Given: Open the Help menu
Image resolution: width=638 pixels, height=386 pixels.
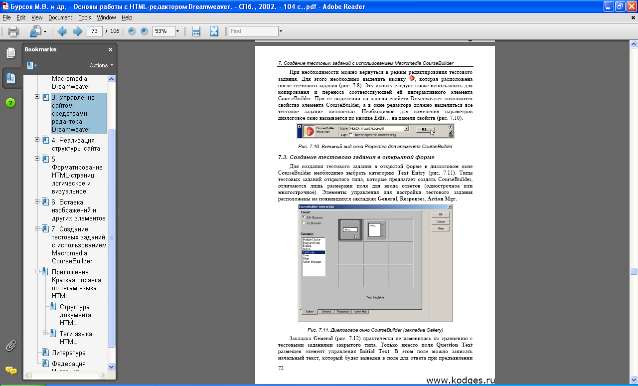Looking at the screenshot, I should tap(127, 17).
